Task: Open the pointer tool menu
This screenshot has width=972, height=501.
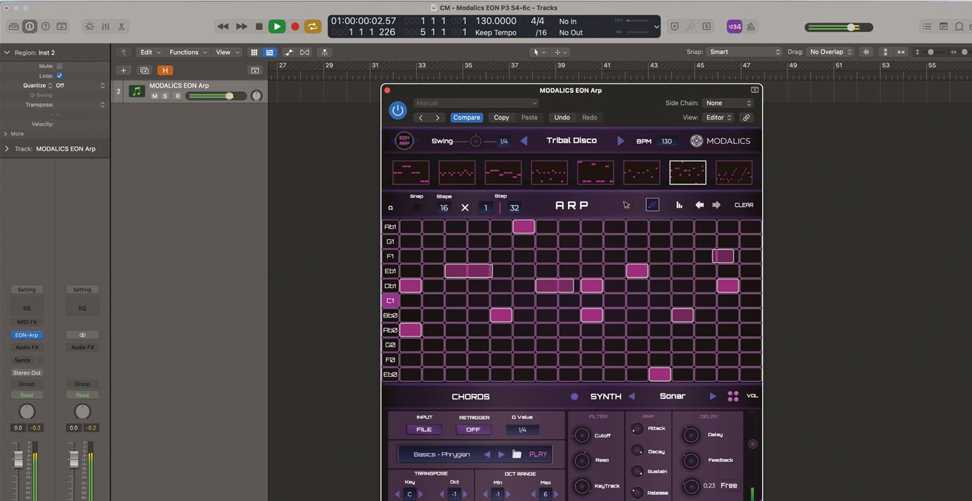Action: point(539,52)
